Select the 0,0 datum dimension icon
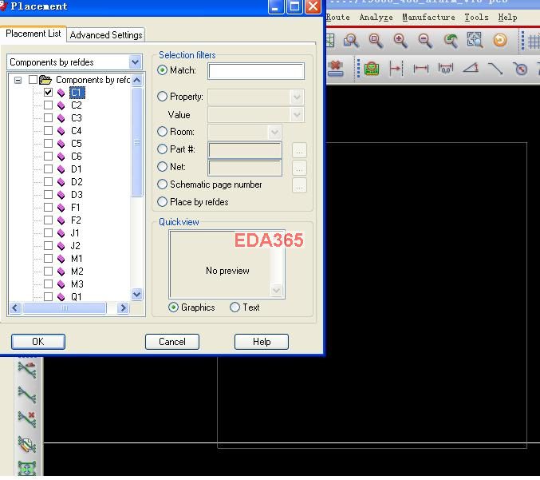This screenshot has width=540, height=480. 446,68
